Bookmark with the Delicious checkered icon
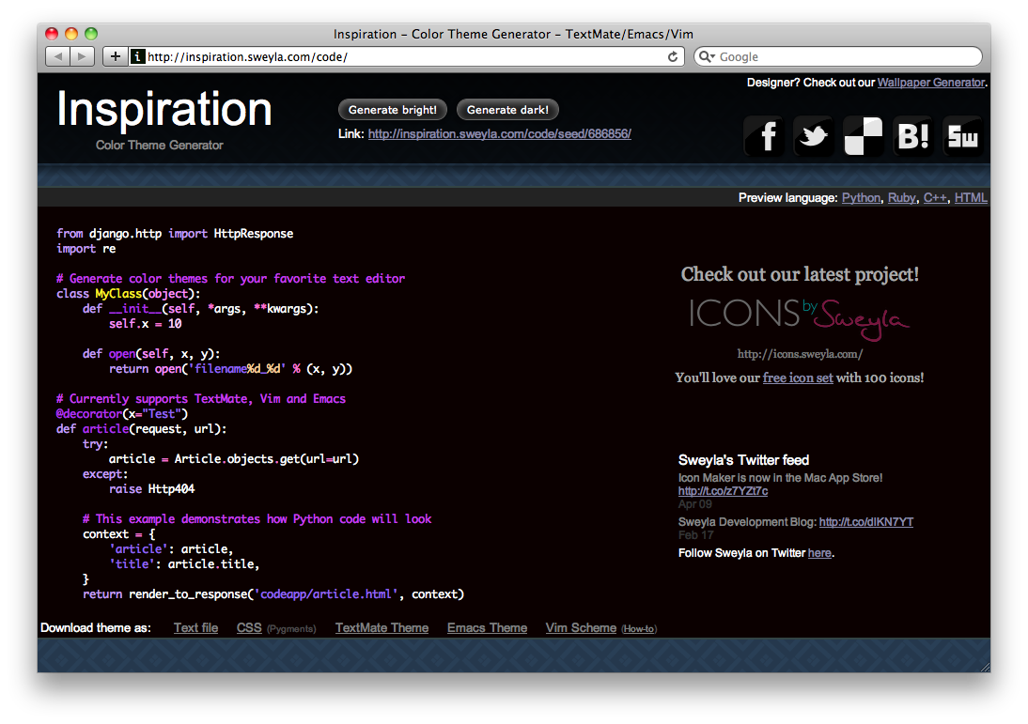Image resolution: width=1028 pixels, height=724 pixels. tap(864, 136)
